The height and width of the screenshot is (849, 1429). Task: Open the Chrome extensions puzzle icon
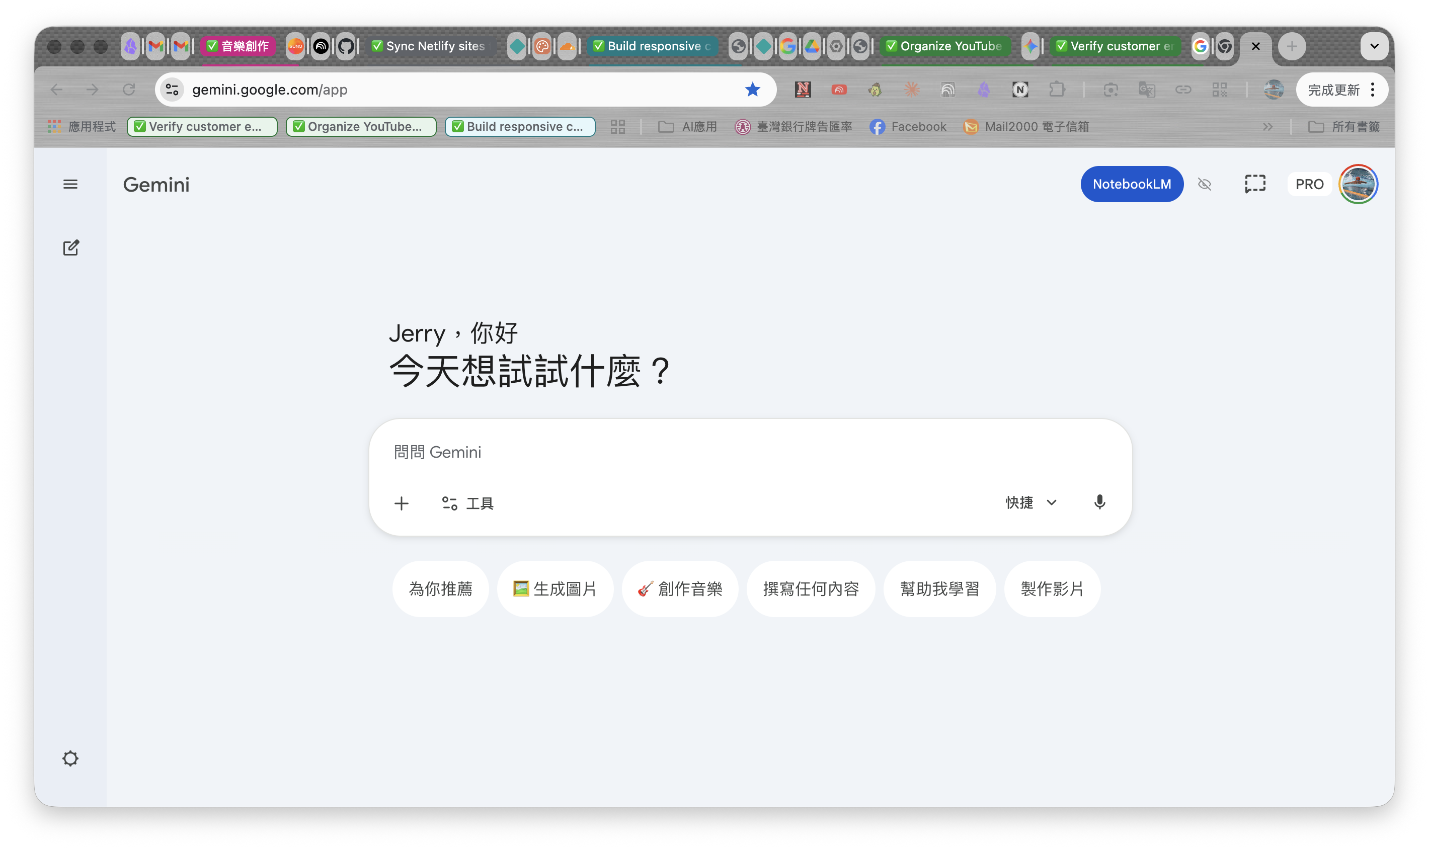(x=1057, y=90)
